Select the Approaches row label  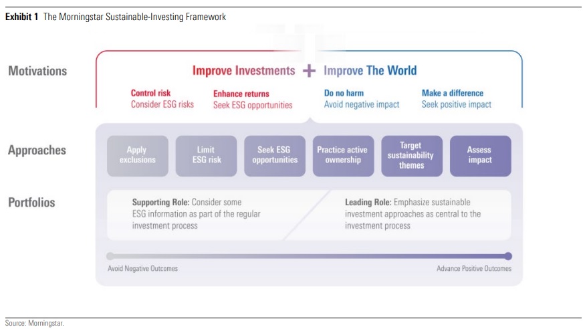(x=37, y=150)
